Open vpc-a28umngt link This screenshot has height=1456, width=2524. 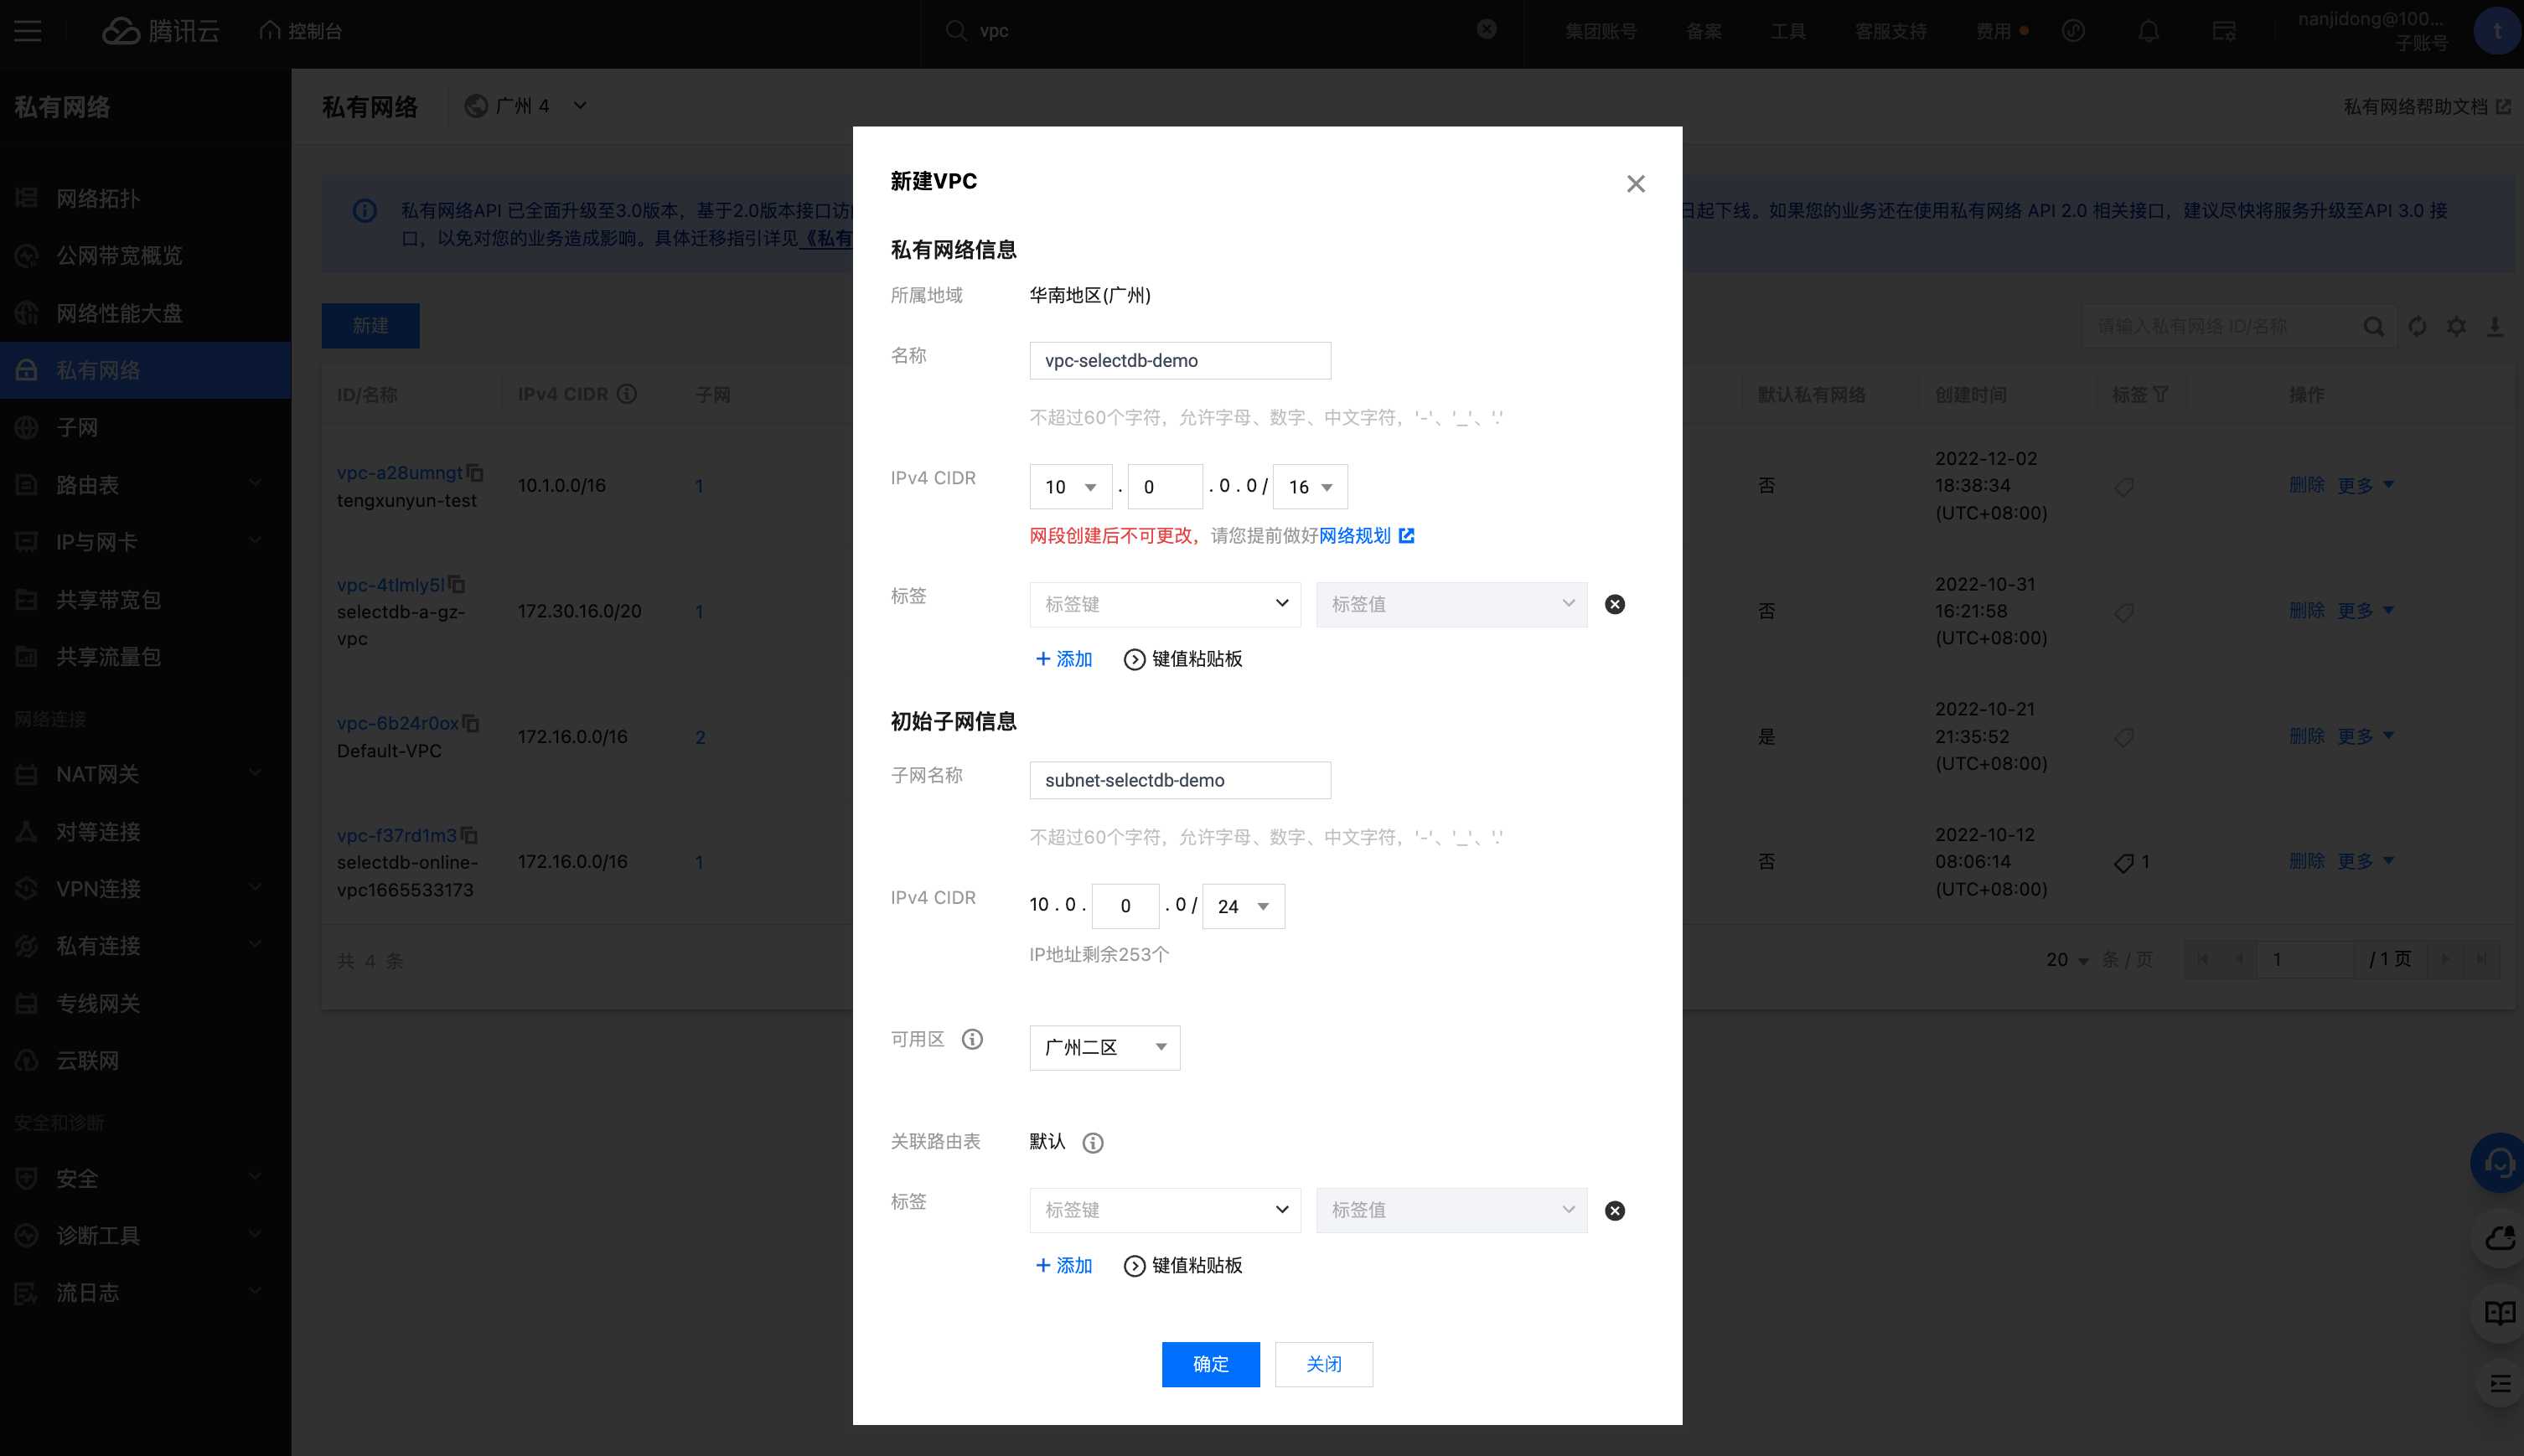(x=399, y=472)
